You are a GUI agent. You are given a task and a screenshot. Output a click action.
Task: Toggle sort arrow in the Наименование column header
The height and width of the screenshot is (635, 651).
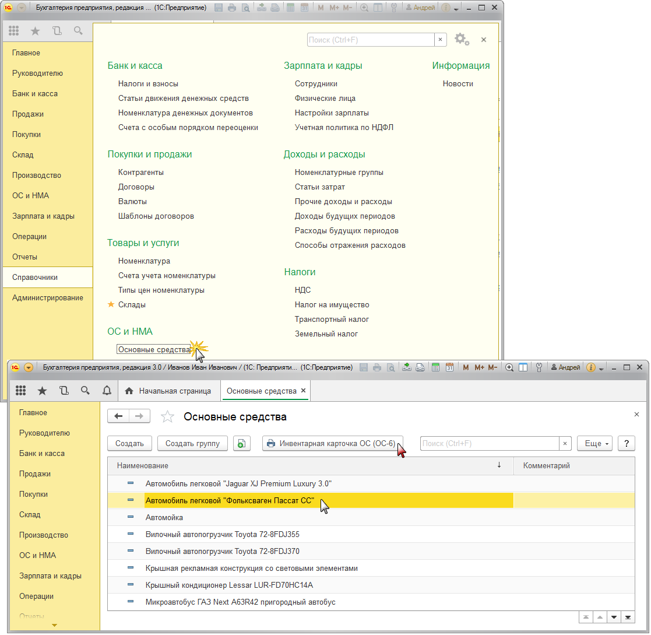pos(499,465)
